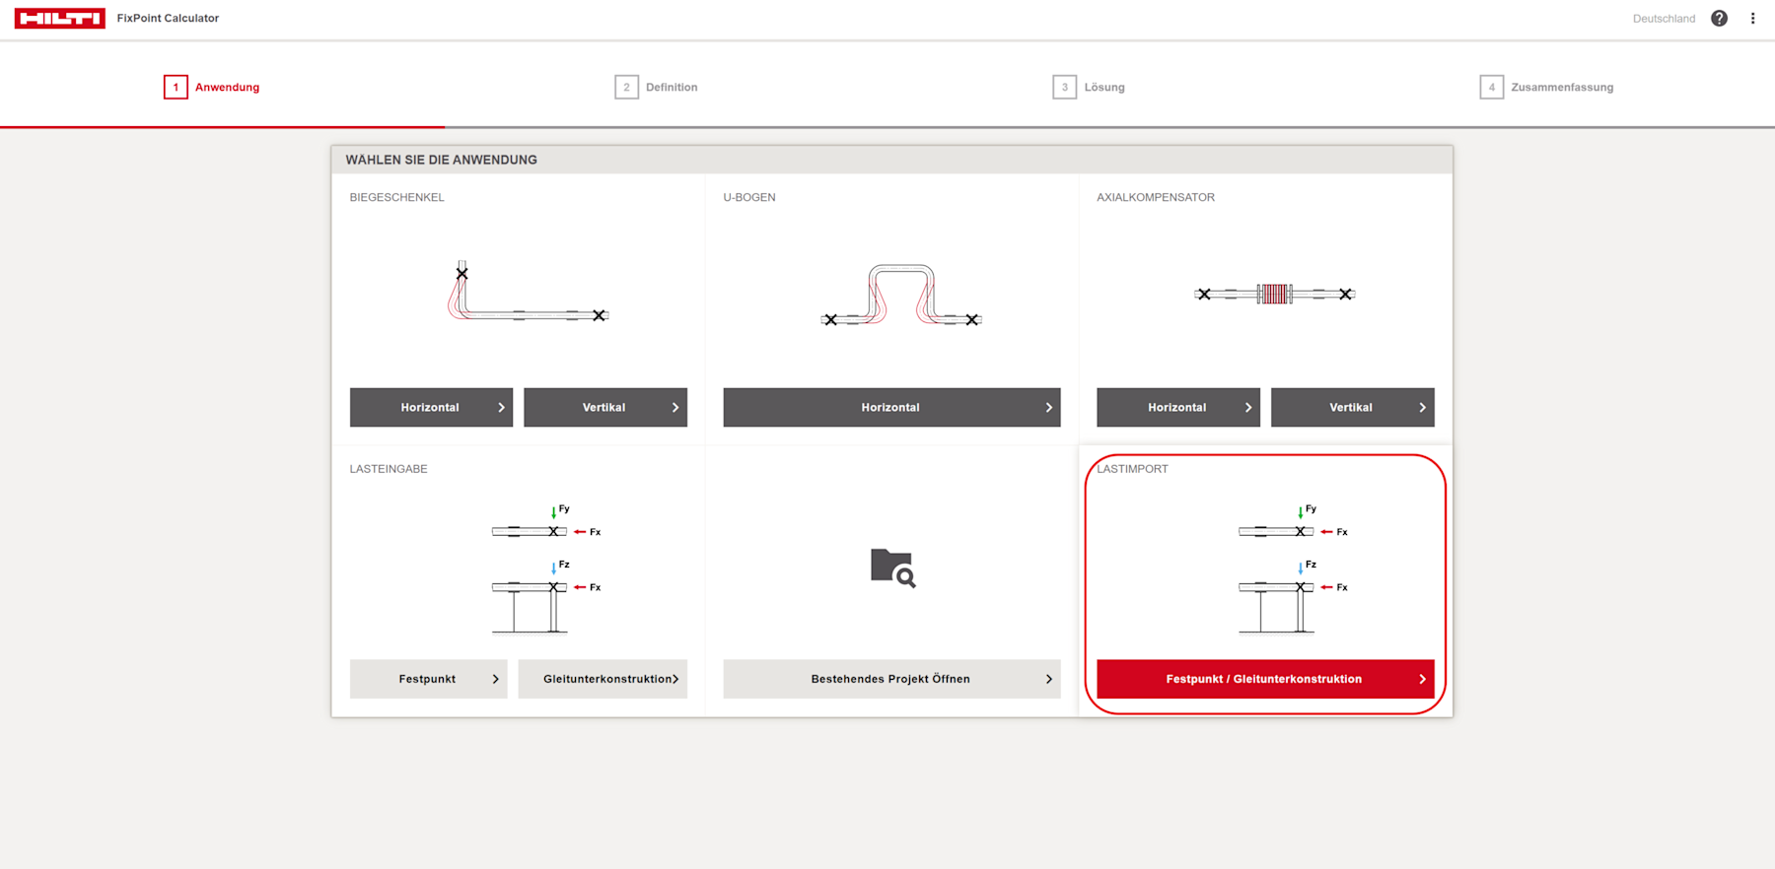This screenshot has height=869, width=1775.
Task: Click the U-BOGEN heading
Action: 749,197
